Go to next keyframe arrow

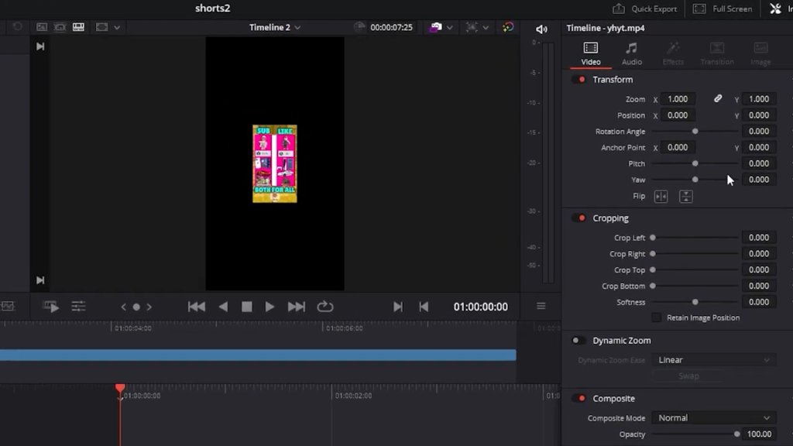149,307
